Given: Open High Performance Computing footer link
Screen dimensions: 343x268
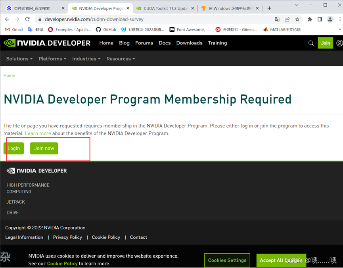Looking at the screenshot, I should tap(28, 188).
